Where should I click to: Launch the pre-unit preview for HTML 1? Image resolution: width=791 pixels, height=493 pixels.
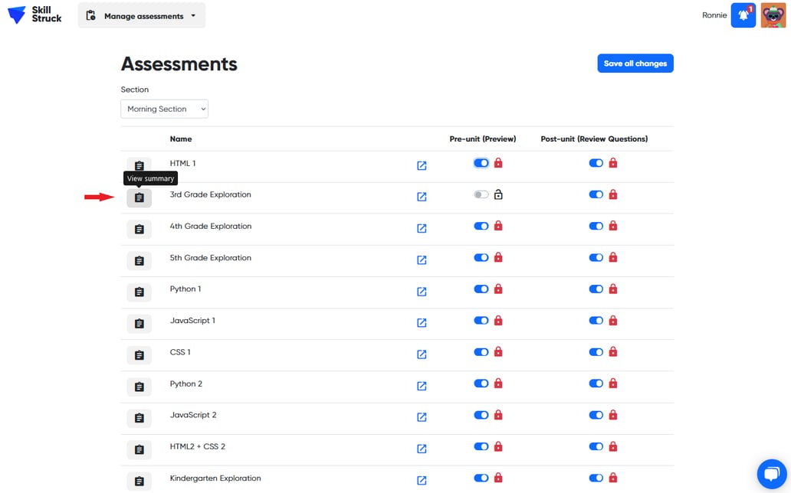point(422,165)
